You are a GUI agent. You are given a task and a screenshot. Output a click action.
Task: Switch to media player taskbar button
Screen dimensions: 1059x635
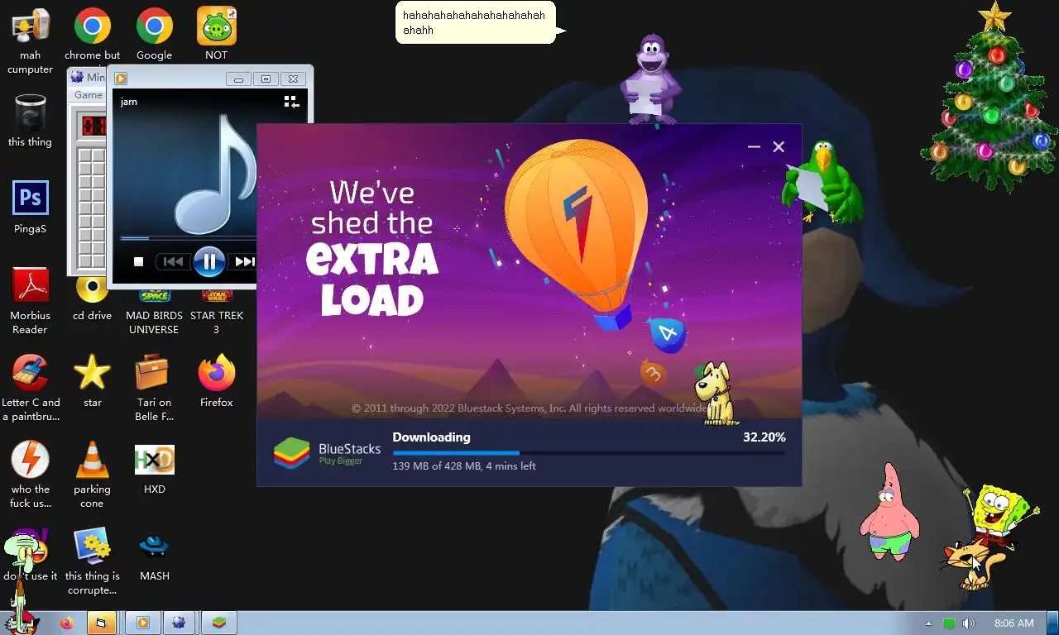(142, 623)
